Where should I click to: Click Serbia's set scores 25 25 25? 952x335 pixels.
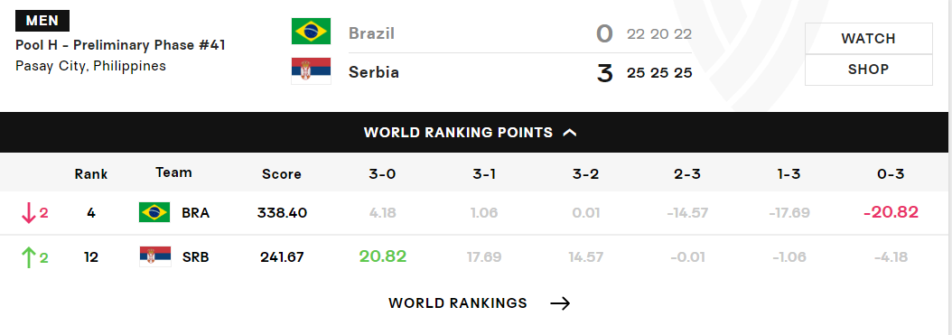tap(659, 73)
